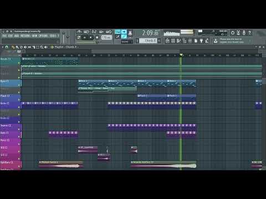Click the stop transport button
The height and width of the screenshot is (199, 266).
tap(91, 38)
